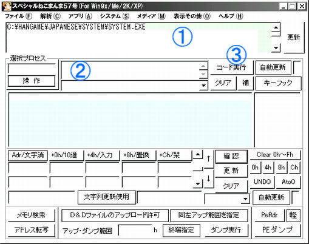
Task: Focus the input field left of 文字列更新使用
Action: (42, 197)
